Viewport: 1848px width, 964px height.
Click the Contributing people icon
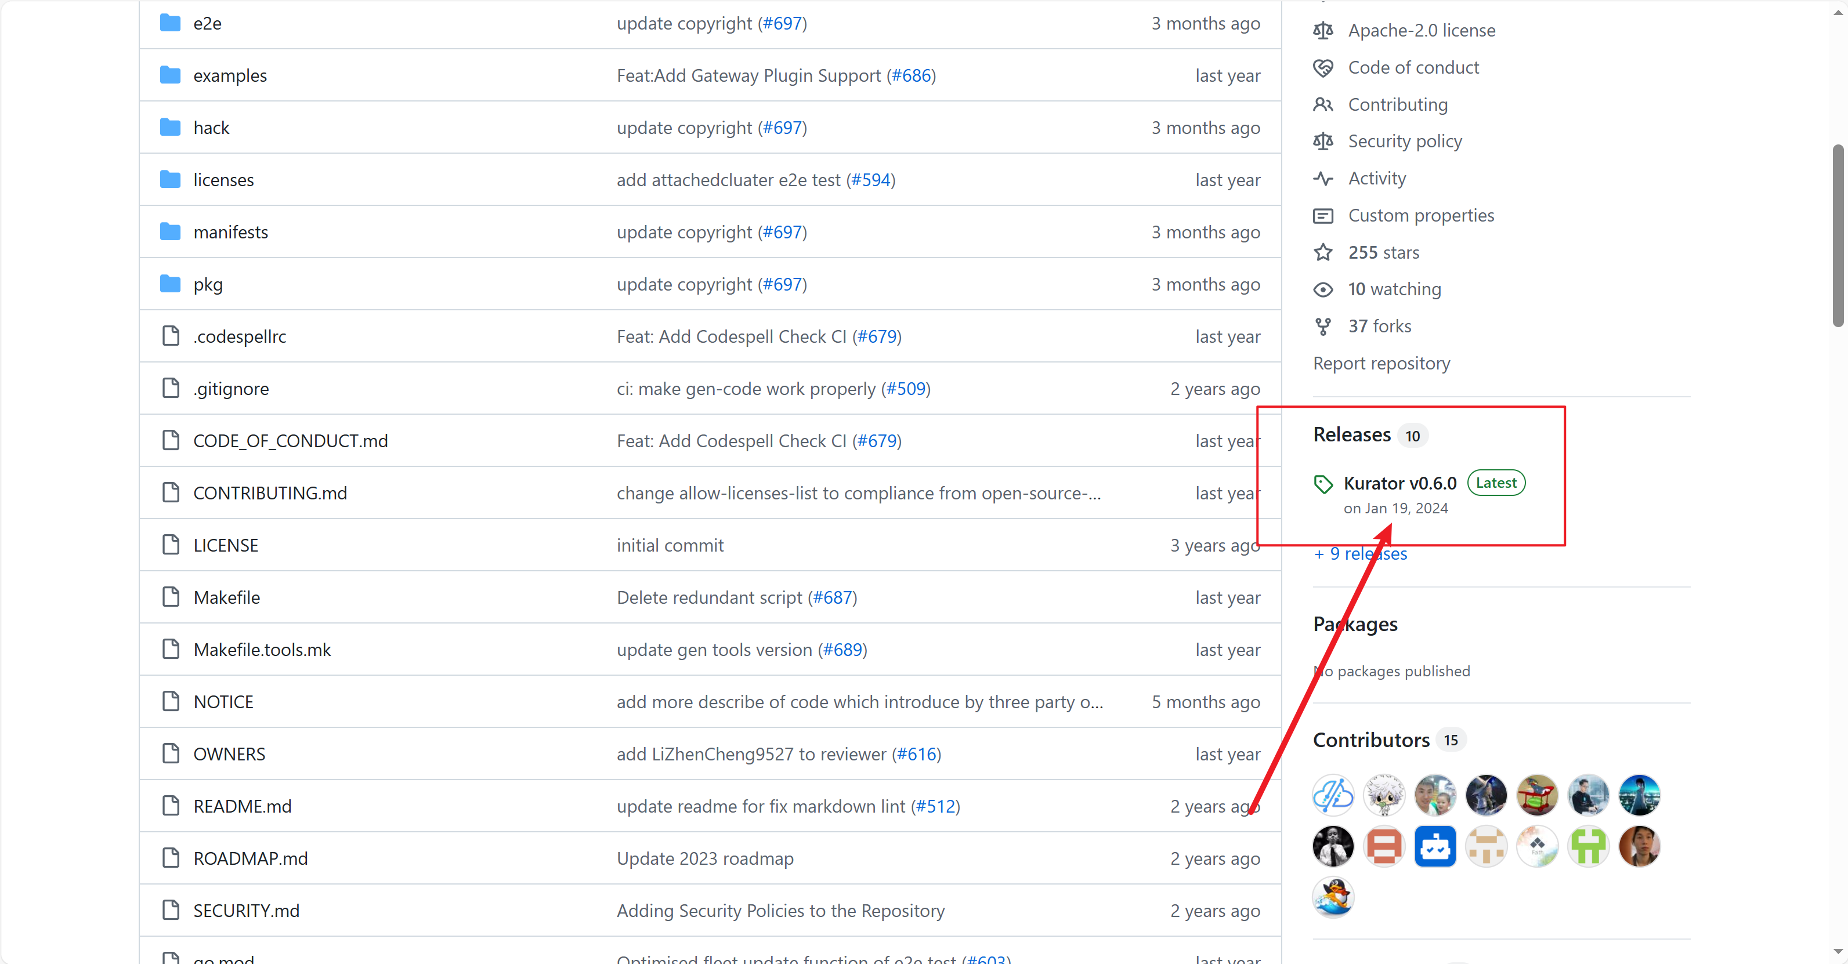1323,105
